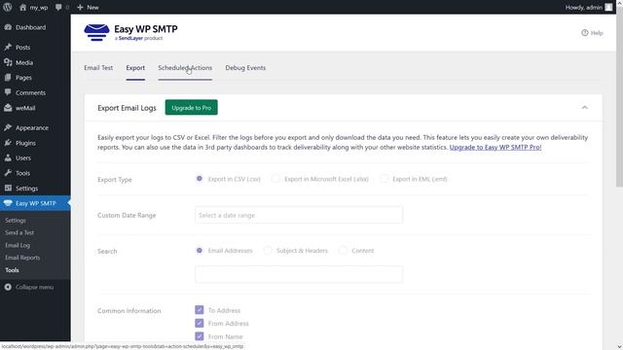This screenshot has height=350, width=623.
Task: Open the comments bubble in the admin bar
Action: coord(58,7)
